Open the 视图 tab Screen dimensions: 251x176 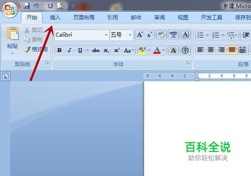tap(183, 18)
